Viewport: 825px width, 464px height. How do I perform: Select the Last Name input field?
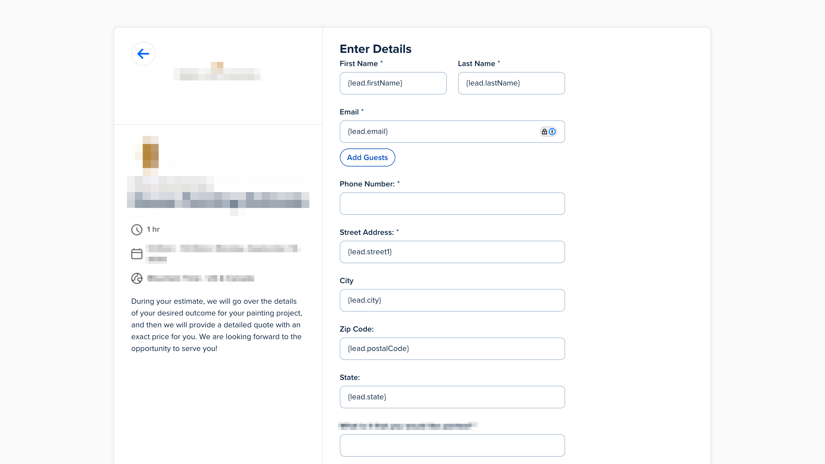tap(511, 83)
